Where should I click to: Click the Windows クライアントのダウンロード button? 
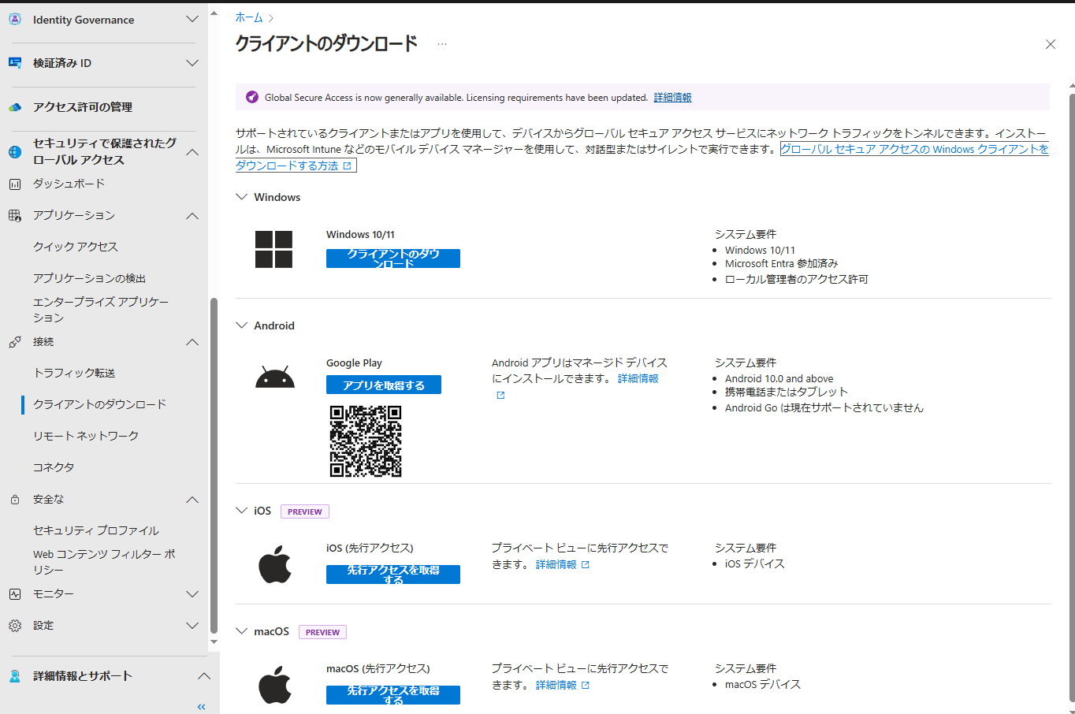393,258
